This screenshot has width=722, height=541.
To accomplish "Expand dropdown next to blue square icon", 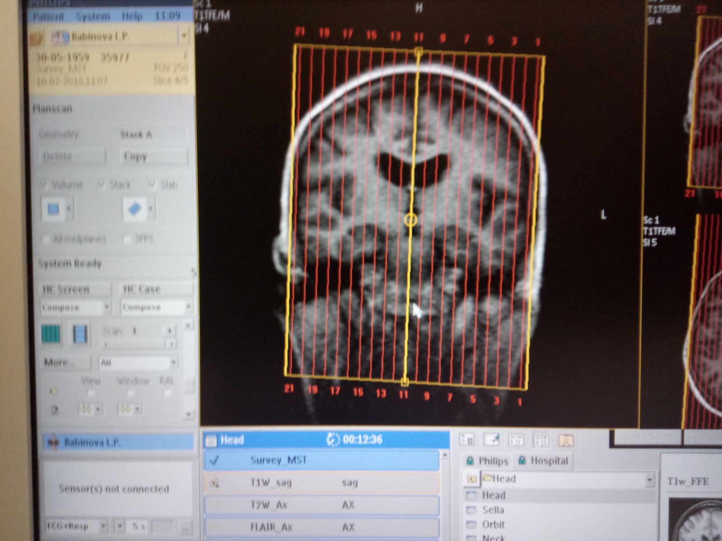I will (69, 209).
